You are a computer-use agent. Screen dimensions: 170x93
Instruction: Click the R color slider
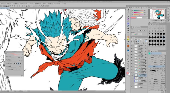point(138,11)
